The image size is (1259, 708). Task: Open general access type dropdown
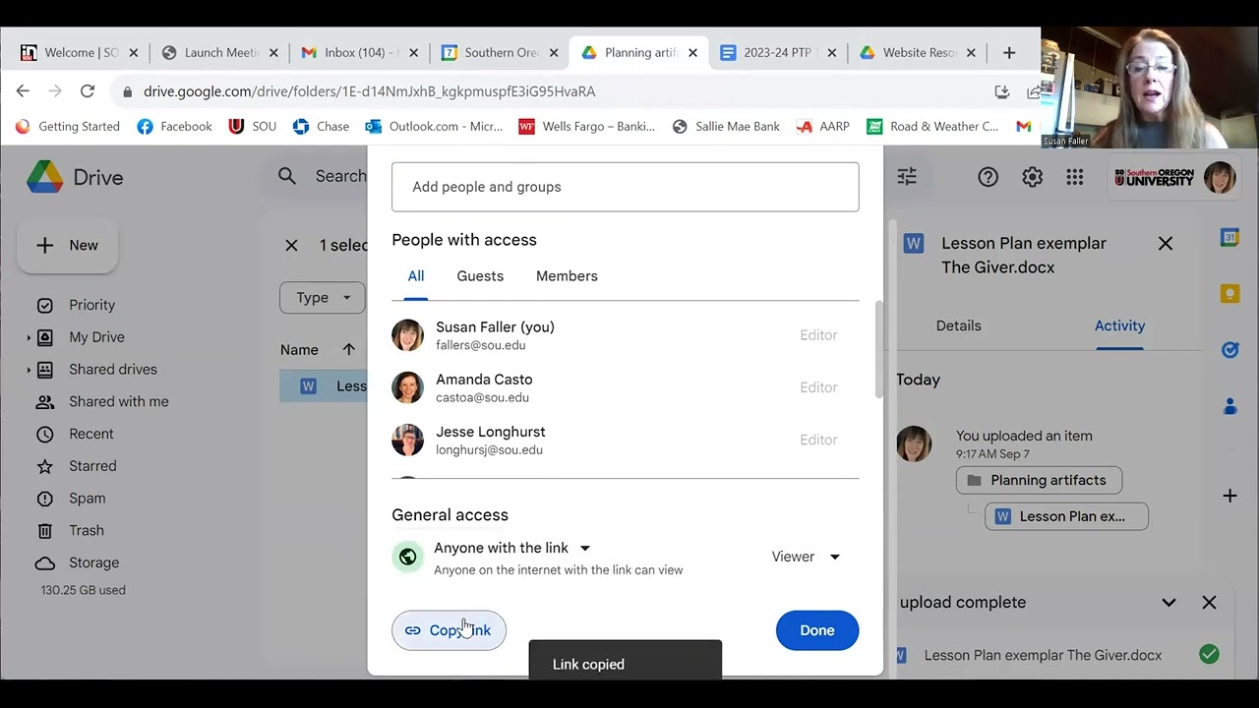click(512, 548)
